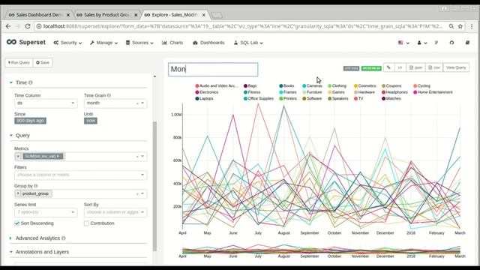Toggle Cameras series in legend
This screenshot has height=270, width=480.
[312, 85]
